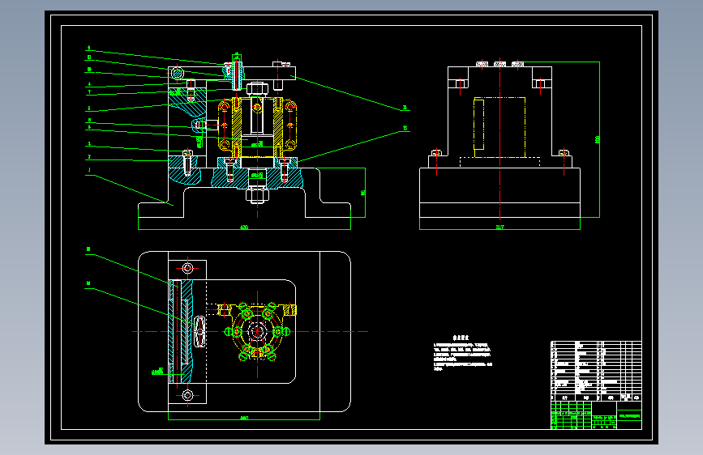The height and width of the screenshot is (455, 703).
Task: Click part balloon number "7" at left
Action: pyautogui.click(x=89, y=91)
